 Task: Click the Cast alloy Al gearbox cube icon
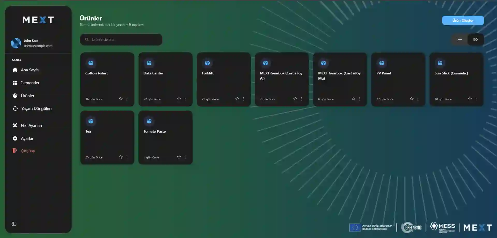[266, 63]
